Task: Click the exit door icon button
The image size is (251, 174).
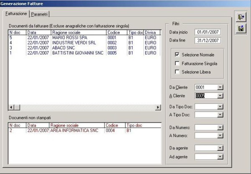Action: tap(241, 17)
